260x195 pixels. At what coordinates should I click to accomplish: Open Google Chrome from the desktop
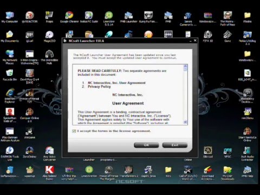[69, 17]
